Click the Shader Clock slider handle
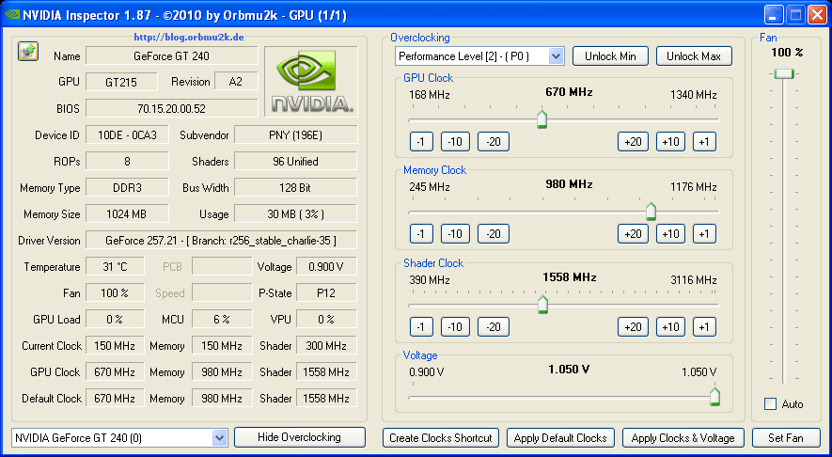Screen dimensions: 832x457 542,304
